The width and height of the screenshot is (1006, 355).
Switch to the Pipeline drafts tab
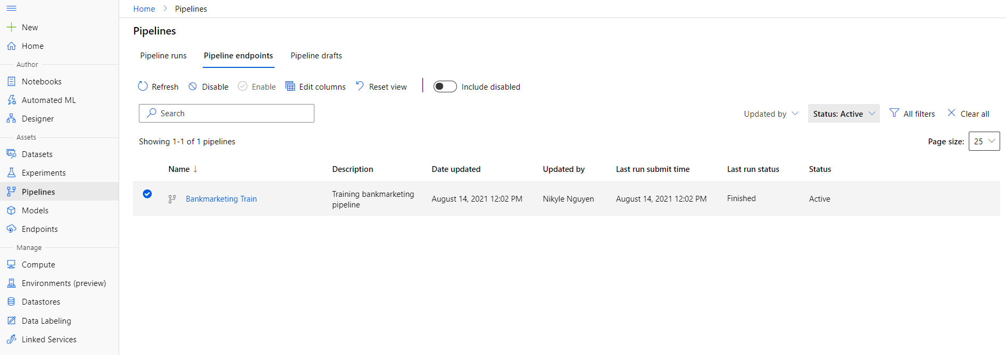coord(317,56)
